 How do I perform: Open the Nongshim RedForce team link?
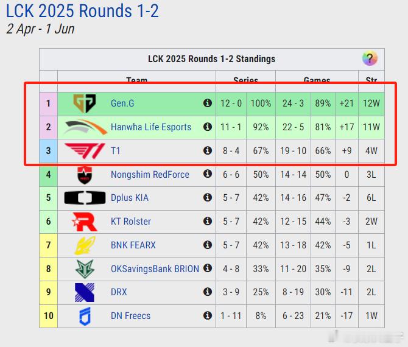point(150,174)
